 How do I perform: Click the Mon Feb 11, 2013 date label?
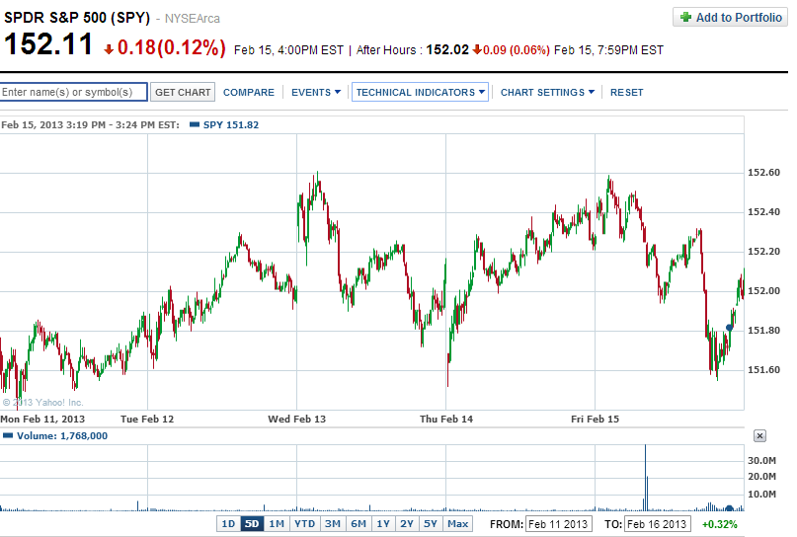click(x=42, y=420)
